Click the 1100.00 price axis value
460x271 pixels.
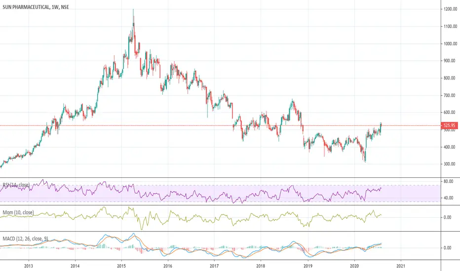click(450, 27)
